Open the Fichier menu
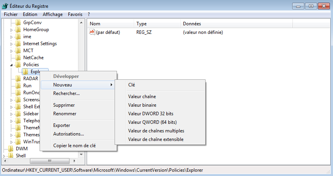This screenshot has width=333, height=176. point(10,14)
